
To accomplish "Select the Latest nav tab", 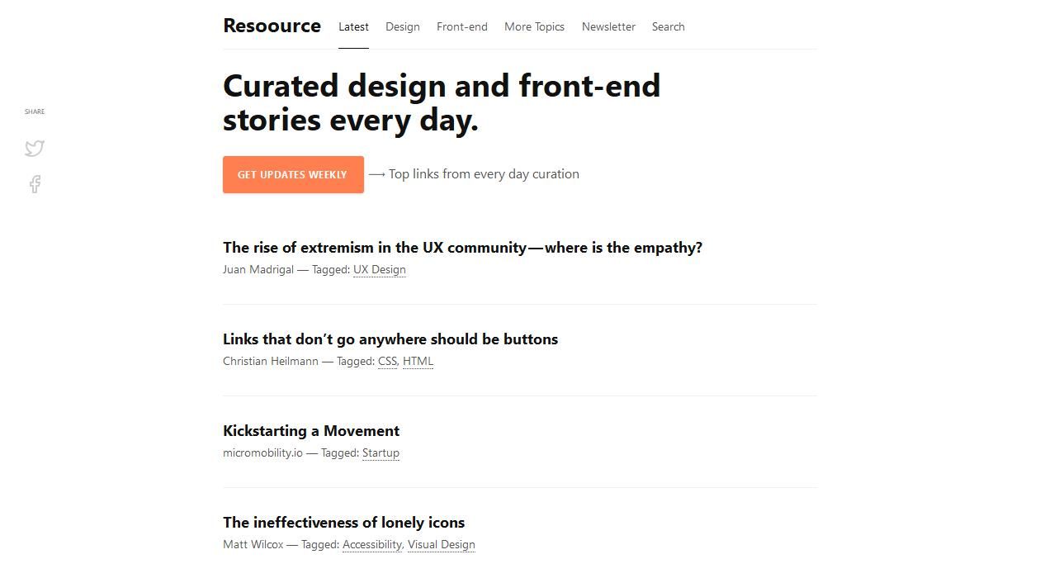I will point(353,26).
